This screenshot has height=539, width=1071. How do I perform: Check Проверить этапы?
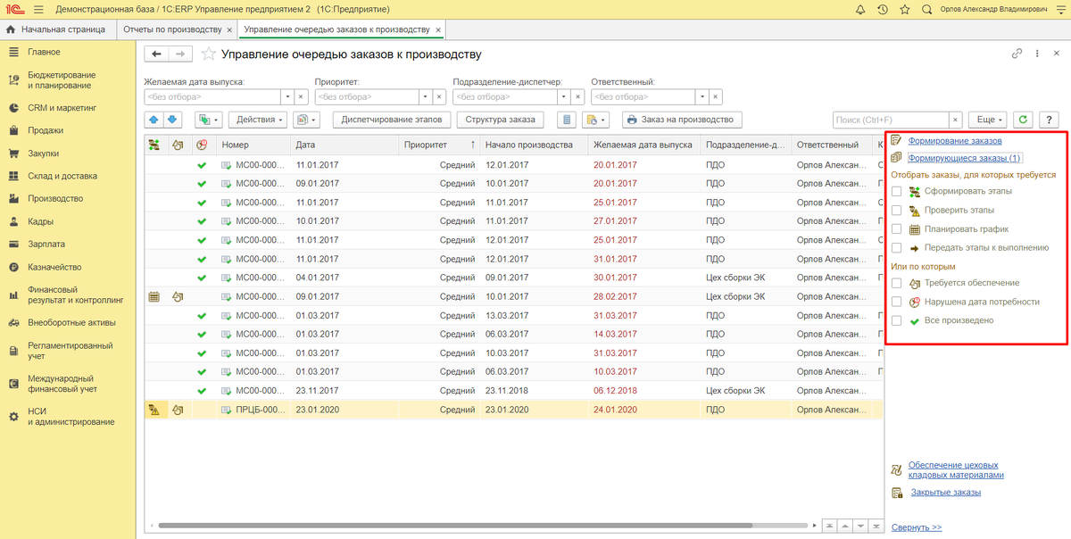[x=897, y=210]
